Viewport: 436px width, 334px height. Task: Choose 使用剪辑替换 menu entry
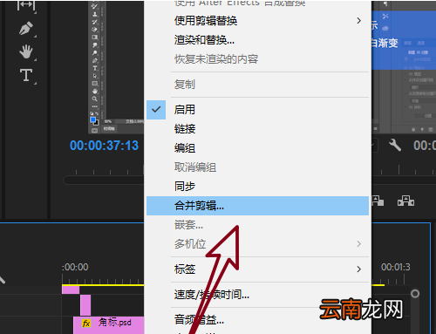click(x=257, y=21)
